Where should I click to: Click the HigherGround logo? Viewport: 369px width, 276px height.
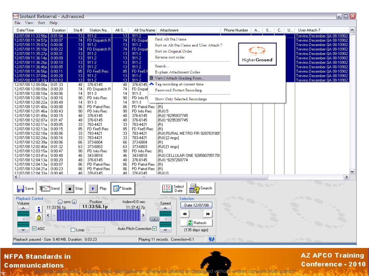click(x=257, y=54)
